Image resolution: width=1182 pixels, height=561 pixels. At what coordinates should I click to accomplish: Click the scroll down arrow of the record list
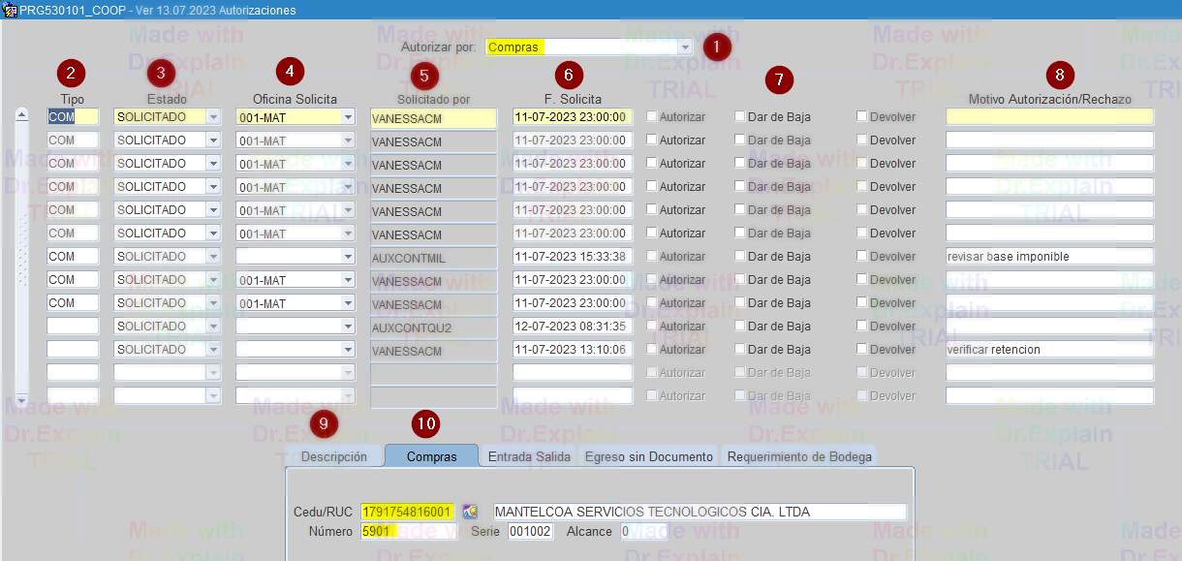click(x=21, y=400)
